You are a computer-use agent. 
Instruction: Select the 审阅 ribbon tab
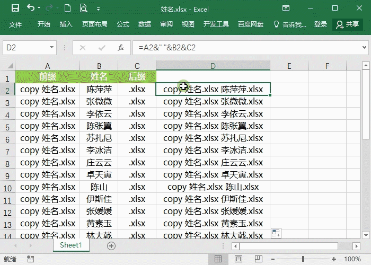coord(166,24)
